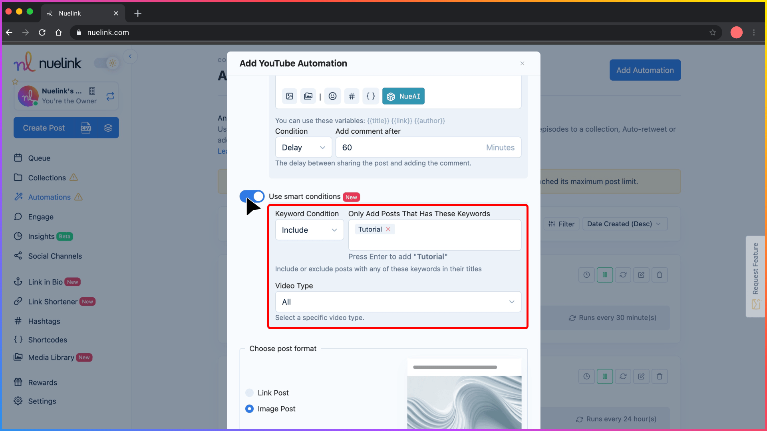Open Nuelink's workspace building icon
The height and width of the screenshot is (431, 767).
coord(92,91)
